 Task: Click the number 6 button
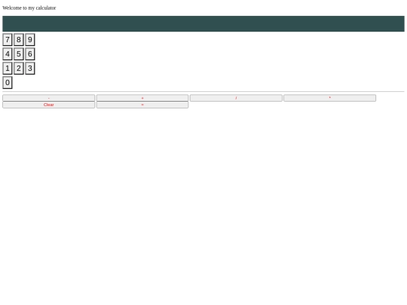tap(30, 54)
